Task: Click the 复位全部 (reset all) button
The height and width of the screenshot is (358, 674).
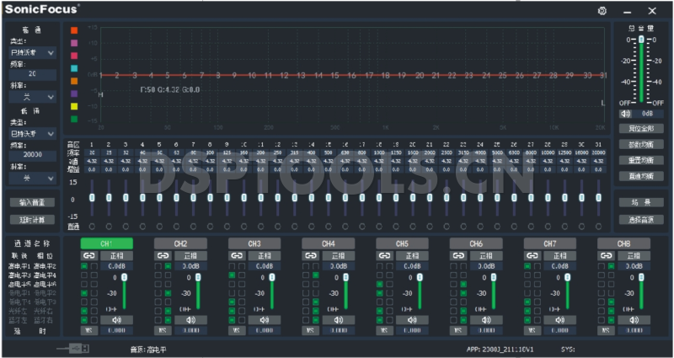Action: coord(641,128)
